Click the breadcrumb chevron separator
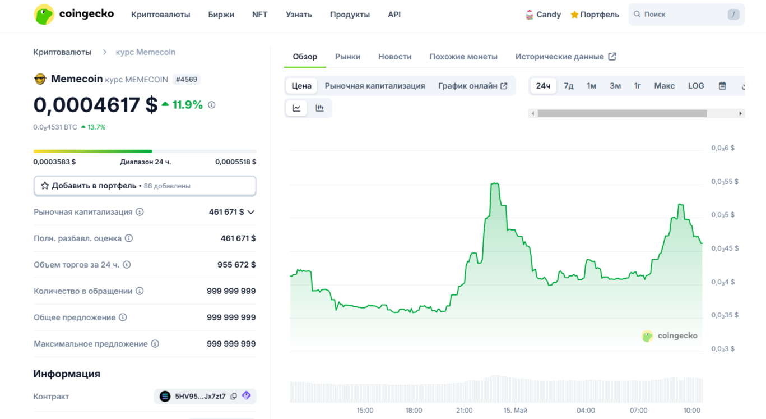Image resolution: width=766 pixels, height=419 pixels. coord(104,52)
